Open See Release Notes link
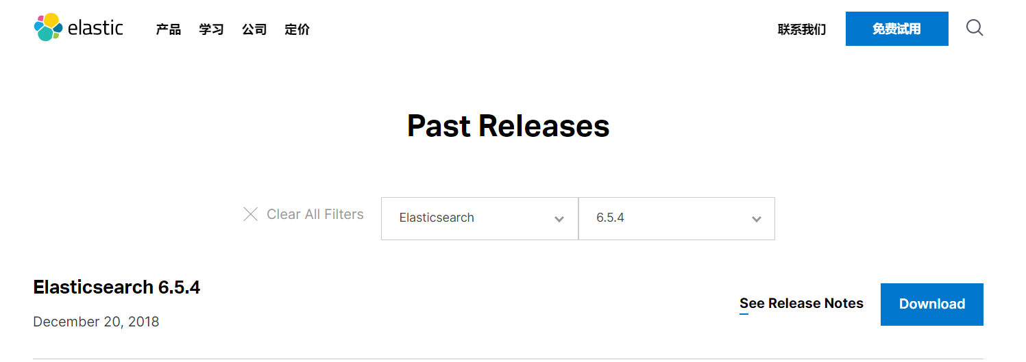 (x=801, y=304)
